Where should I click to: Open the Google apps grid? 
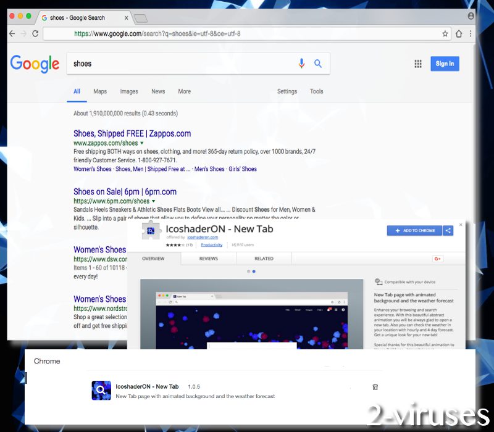point(418,64)
